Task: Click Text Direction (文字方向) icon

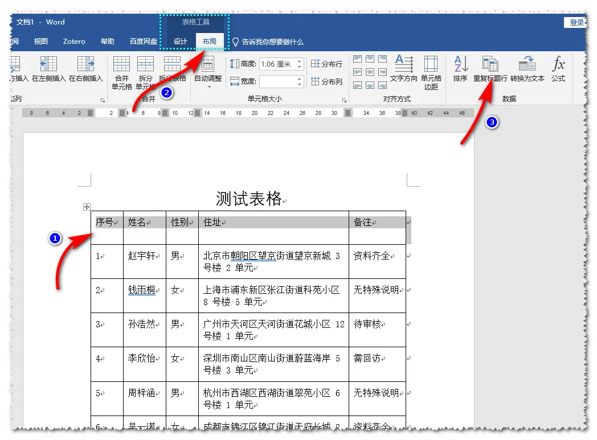Action: (403, 64)
